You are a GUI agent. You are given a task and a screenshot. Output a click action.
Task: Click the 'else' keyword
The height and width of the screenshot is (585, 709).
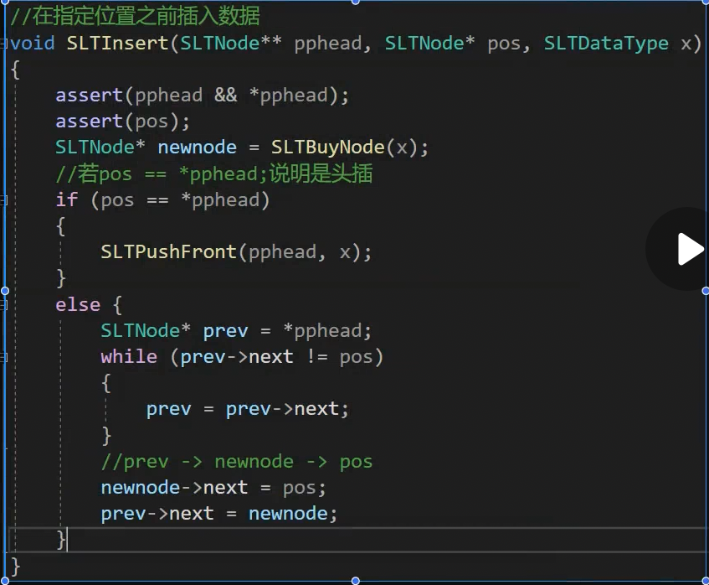pos(78,305)
